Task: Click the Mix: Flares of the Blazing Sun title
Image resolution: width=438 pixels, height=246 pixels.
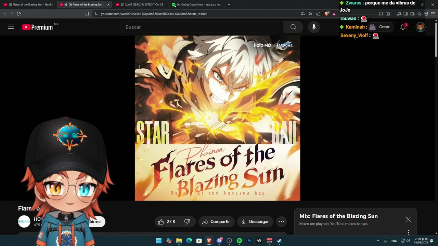Action: coord(338,216)
